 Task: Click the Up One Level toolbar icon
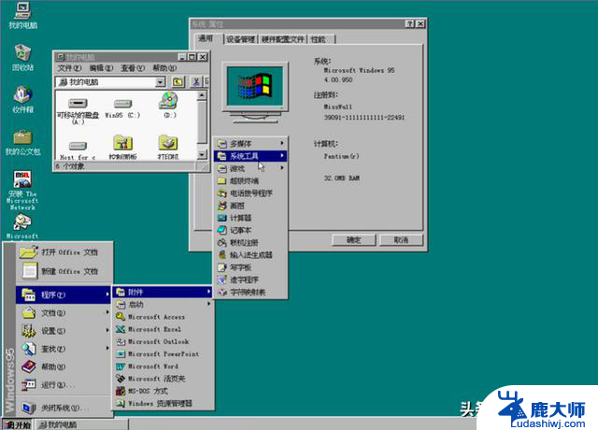178,81
